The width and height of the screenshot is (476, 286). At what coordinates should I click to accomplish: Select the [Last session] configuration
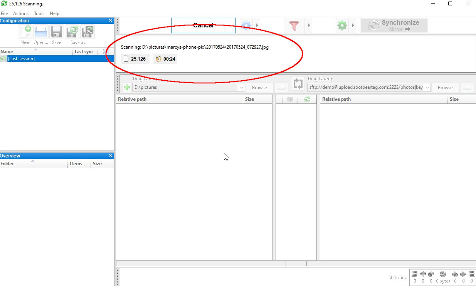[x=21, y=59]
